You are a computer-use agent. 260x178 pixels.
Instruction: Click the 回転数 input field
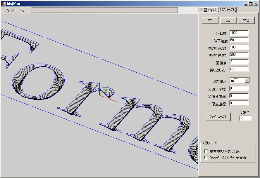[239, 33]
